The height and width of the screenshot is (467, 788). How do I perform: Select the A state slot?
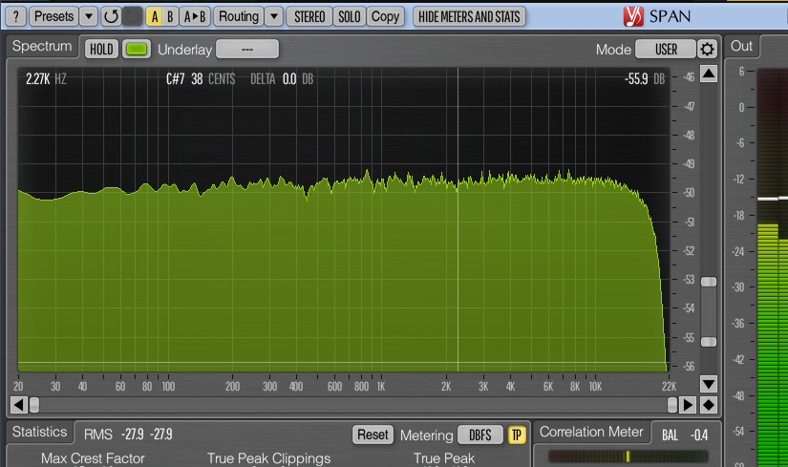pos(155,16)
